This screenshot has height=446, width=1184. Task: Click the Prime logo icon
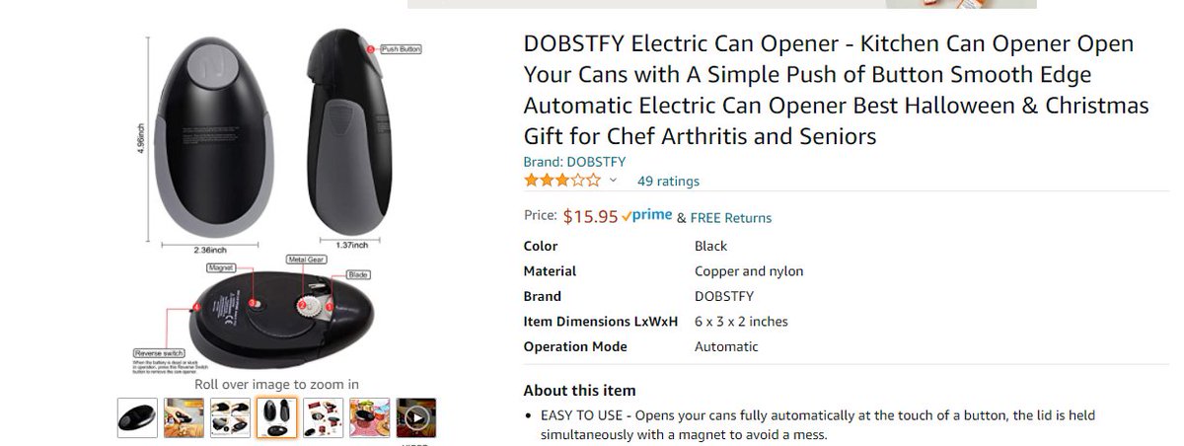point(647,215)
